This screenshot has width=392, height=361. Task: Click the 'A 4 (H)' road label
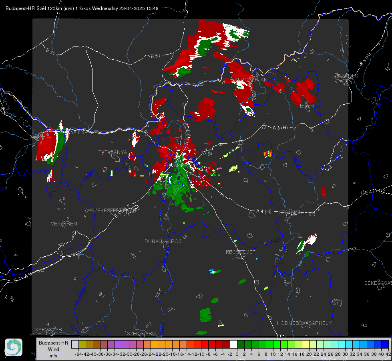pyautogui.click(x=264, y=211)
